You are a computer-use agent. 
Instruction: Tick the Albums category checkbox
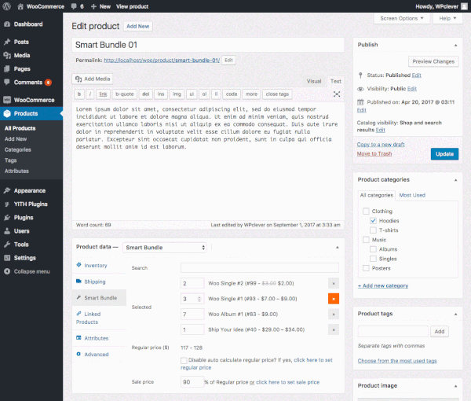coord(373,249)
